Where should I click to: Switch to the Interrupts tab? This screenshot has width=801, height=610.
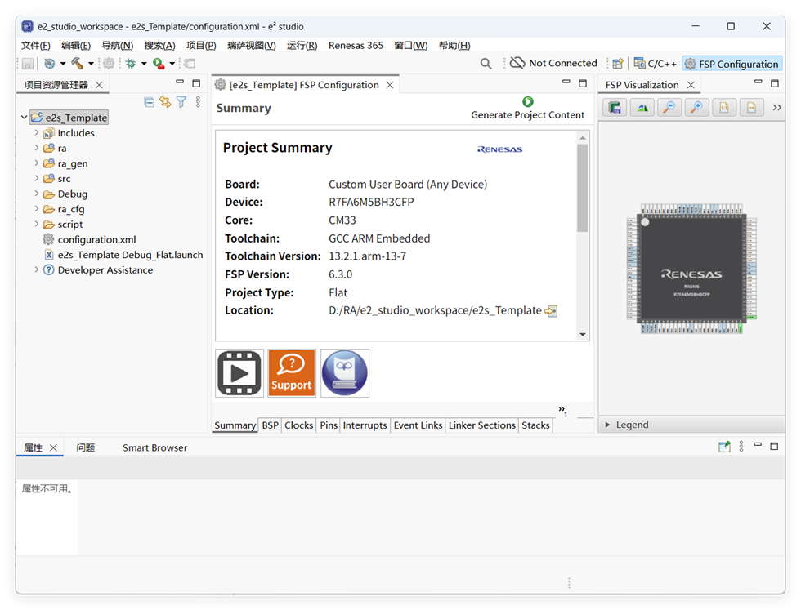click(x=365, y=425)
